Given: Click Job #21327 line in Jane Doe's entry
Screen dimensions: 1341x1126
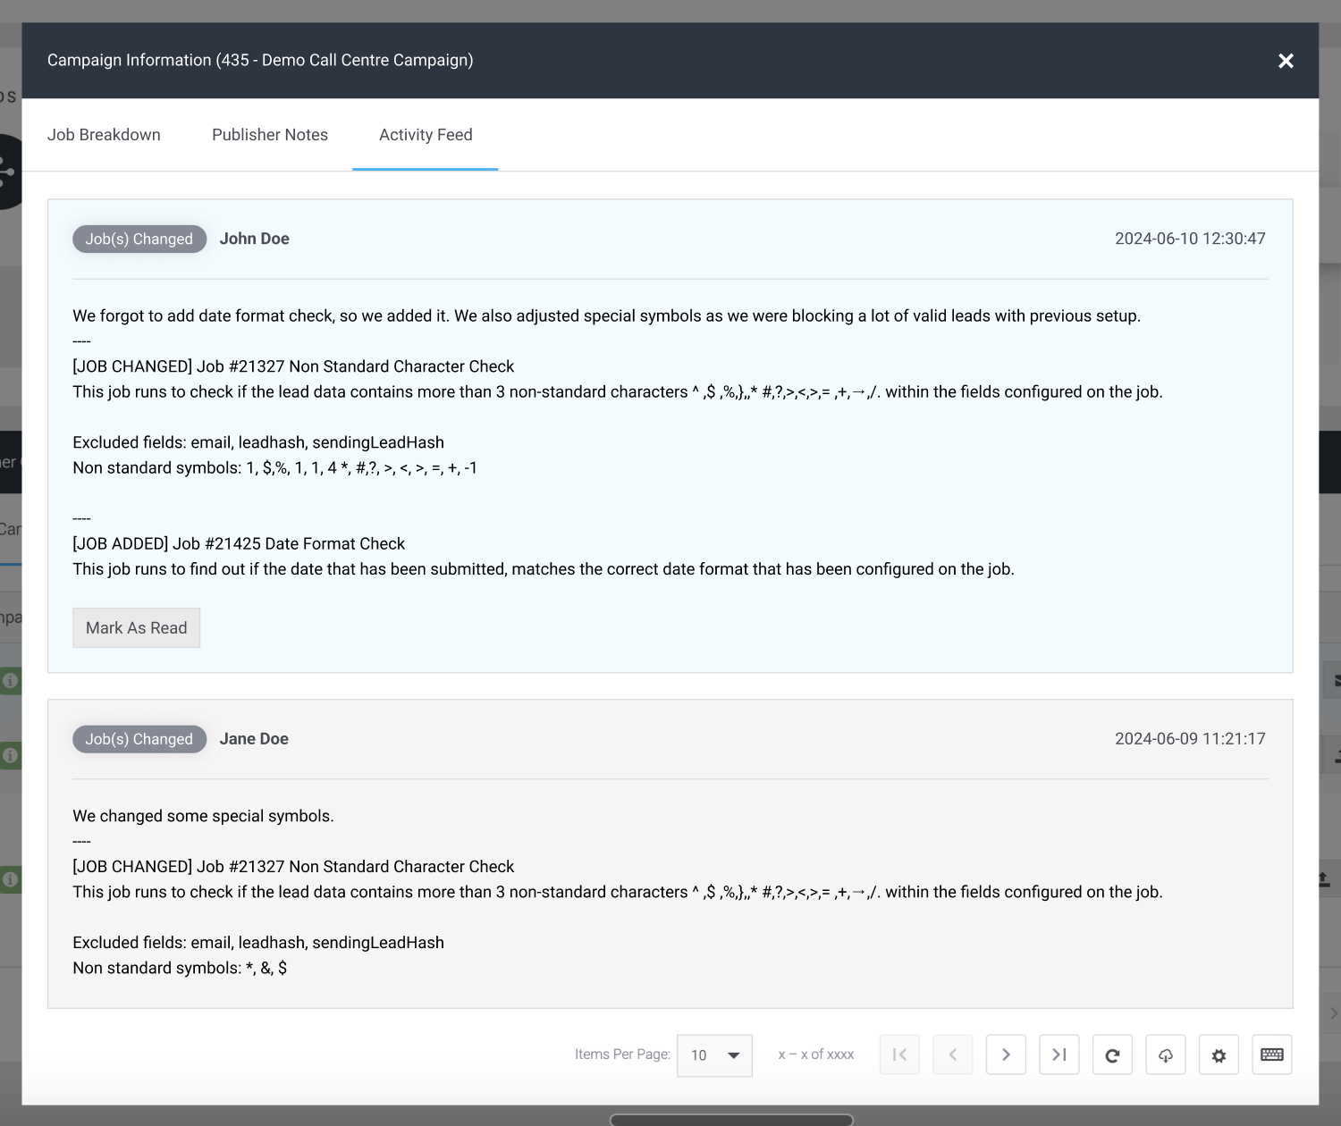Looking at the screenshot, I should point(293,867).
